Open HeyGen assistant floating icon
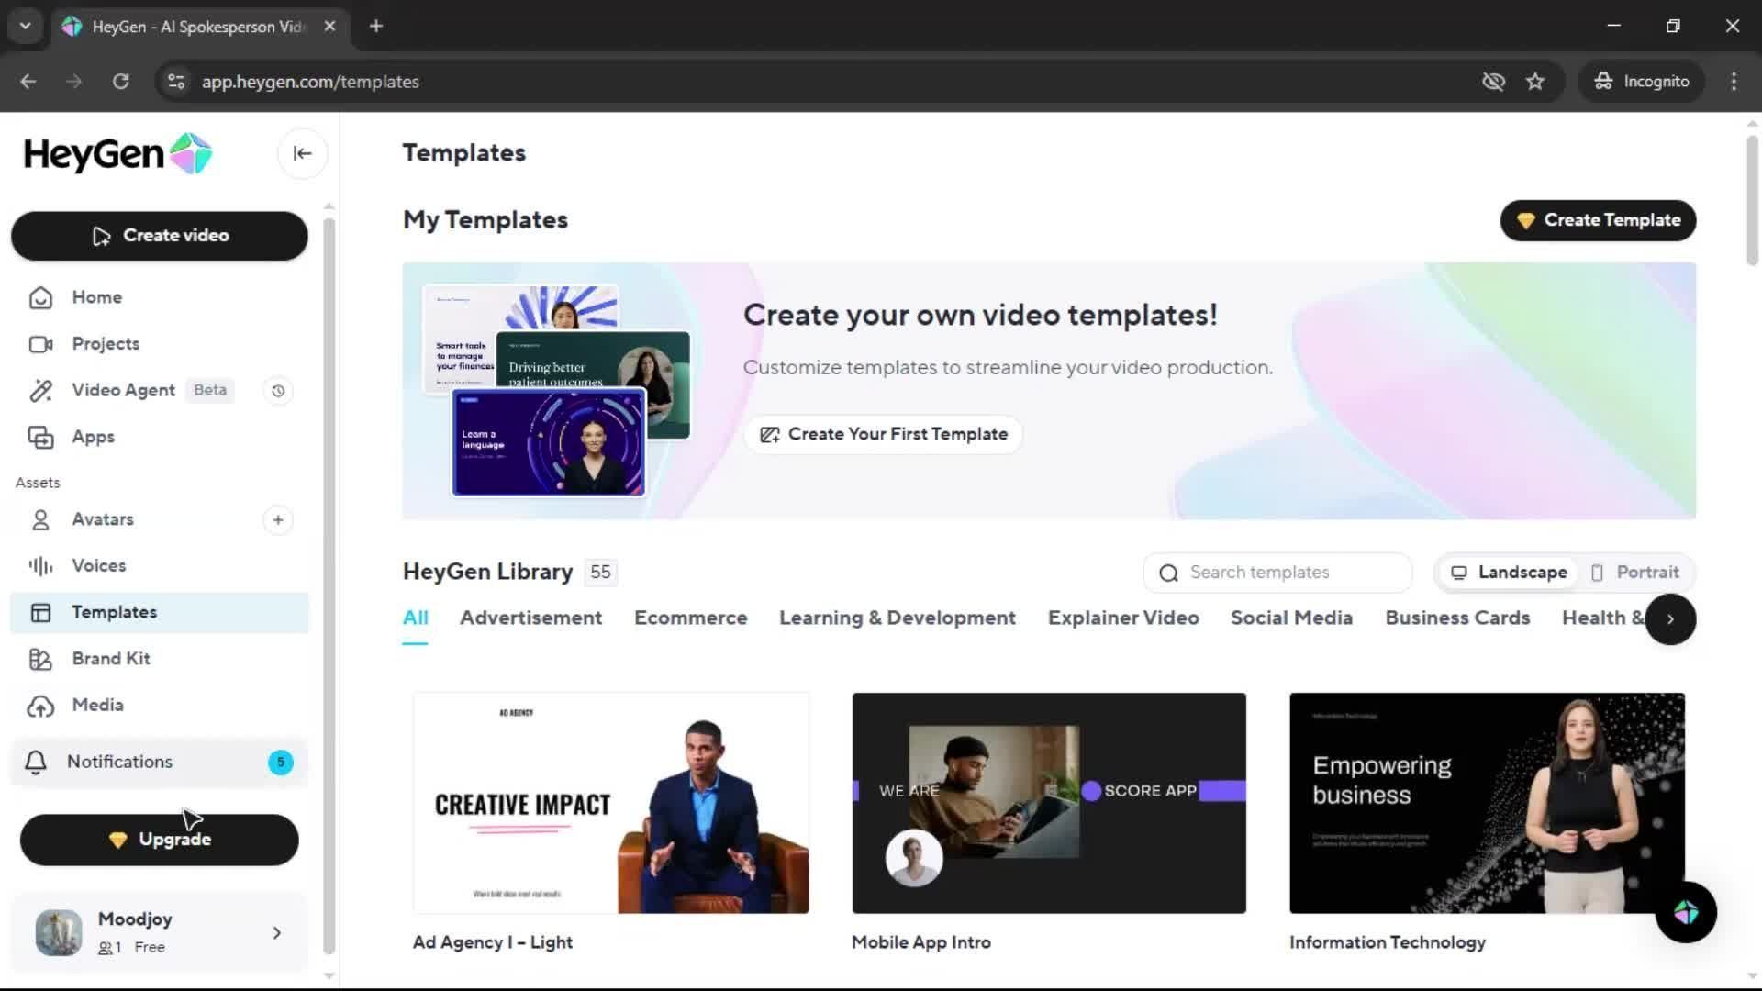 point(1686,912)
